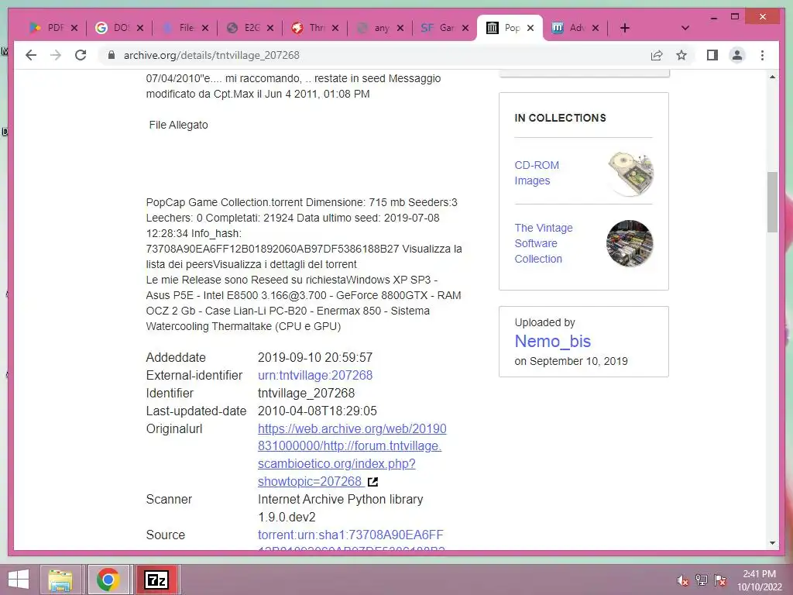This screenshot has height=595, width=793.
Task: Open 7-Zip from the taskbar
Action: (156, 580)
